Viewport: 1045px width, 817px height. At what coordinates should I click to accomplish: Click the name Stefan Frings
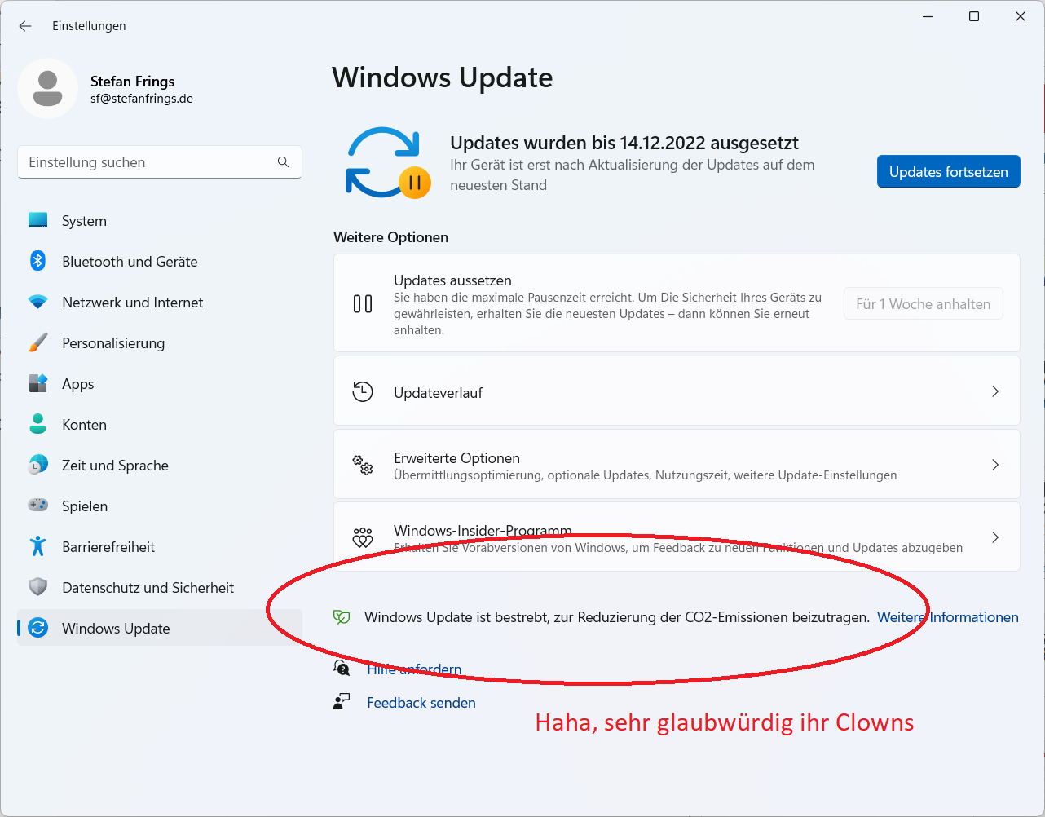[133, 81]
